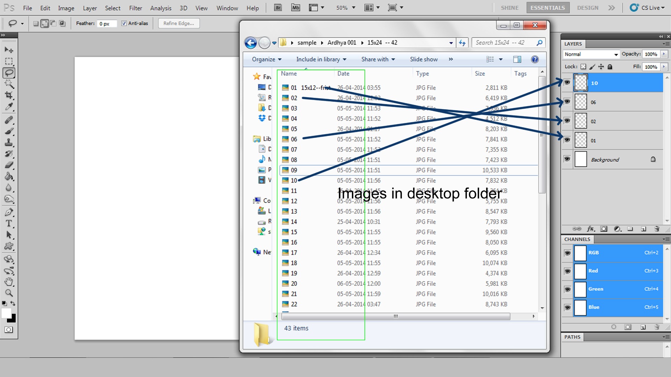Viewport: 671px width, 377px height.
Task: Toggle RGB channel visibility
Action: tap(567, 253)
